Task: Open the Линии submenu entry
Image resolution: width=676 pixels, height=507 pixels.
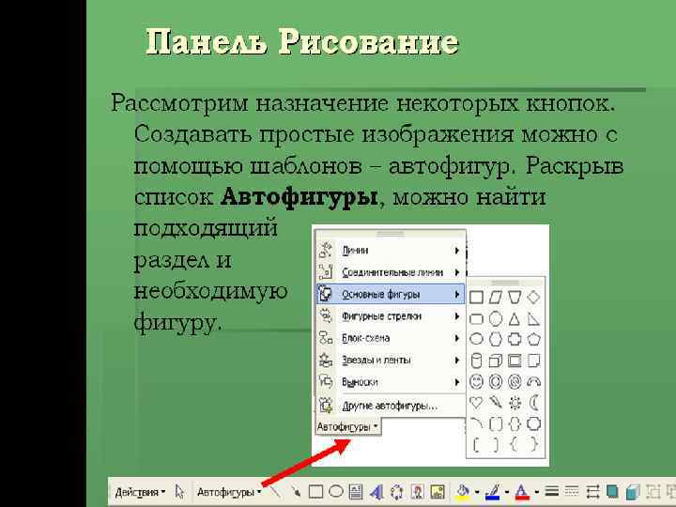Action: click(x=391, y=250)
